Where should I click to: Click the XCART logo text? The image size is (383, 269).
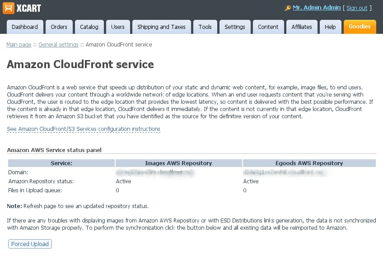click(x=28, y=8)
